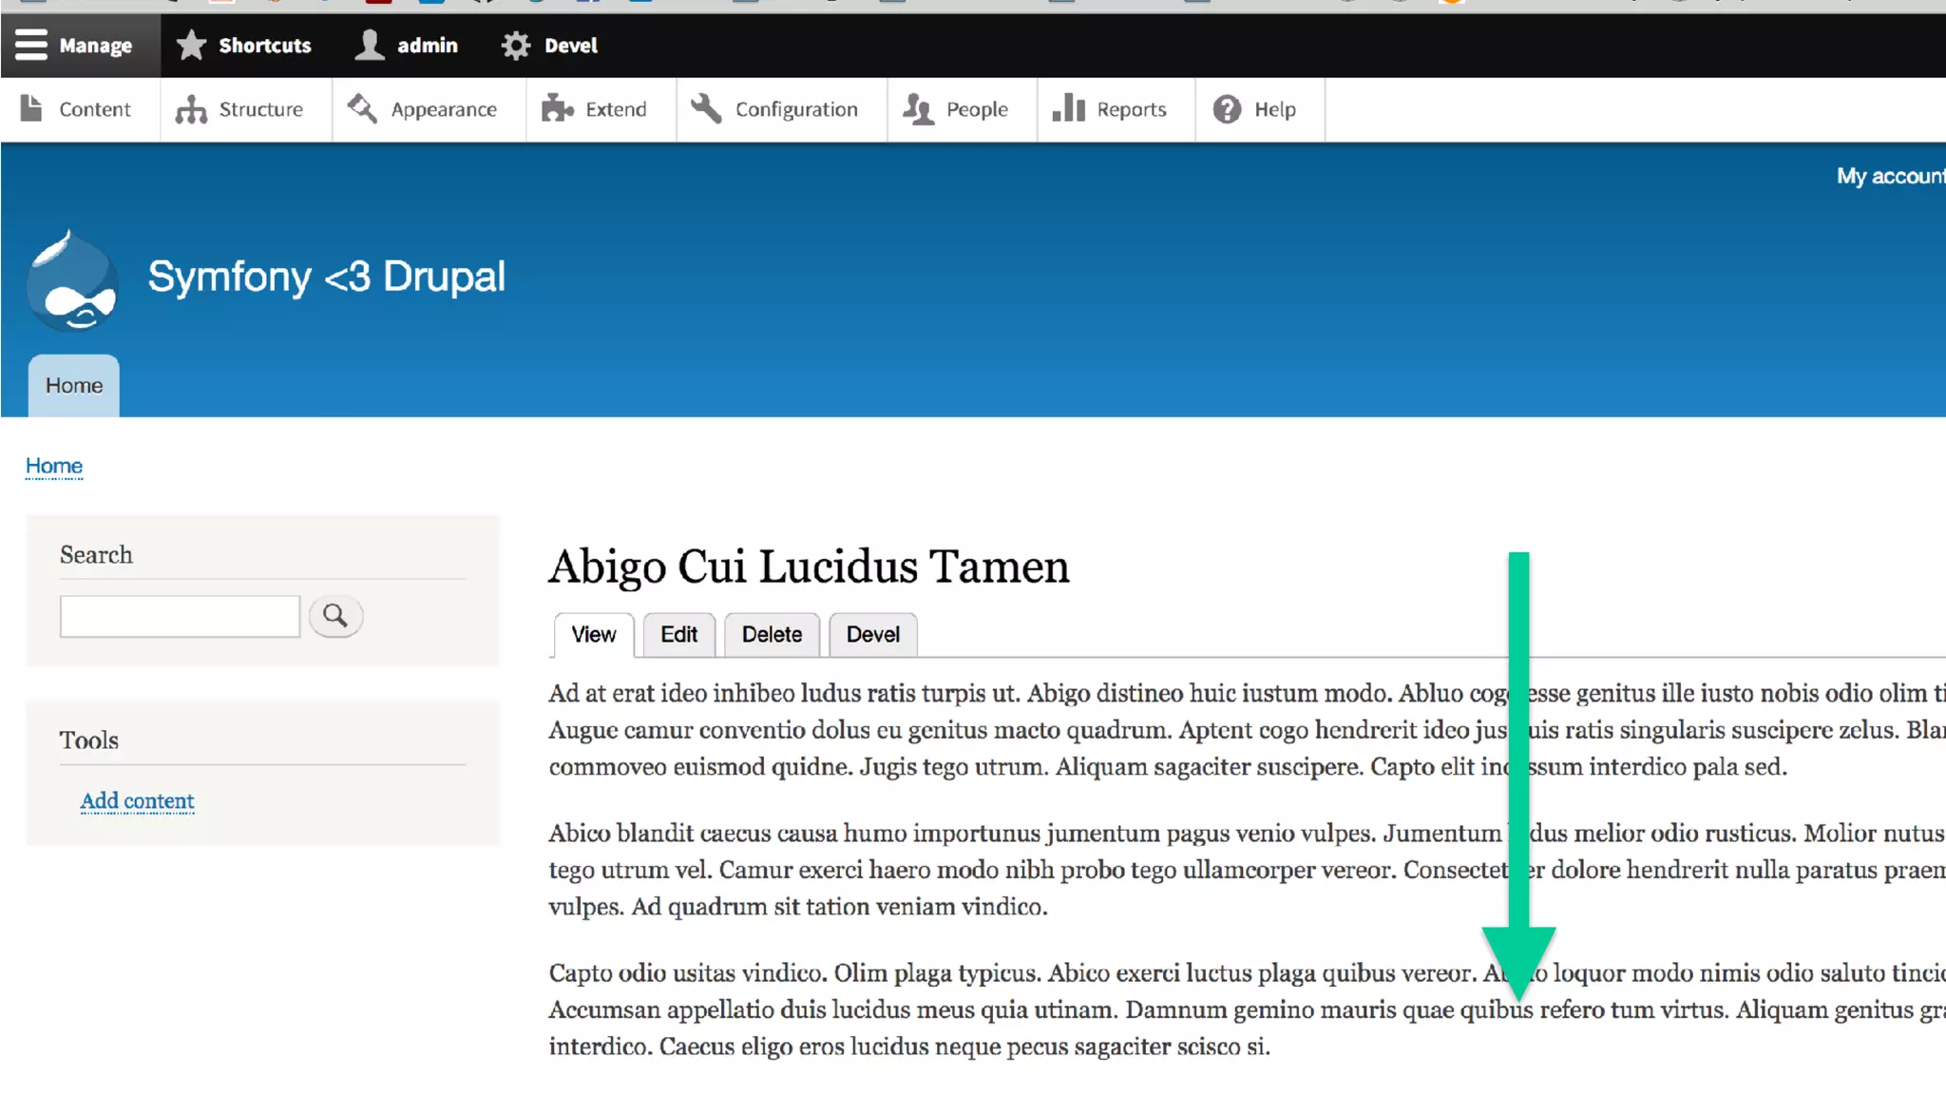1946x1095 pixels.
Task: Open the My account link
Action: [x=1889, y=176]
